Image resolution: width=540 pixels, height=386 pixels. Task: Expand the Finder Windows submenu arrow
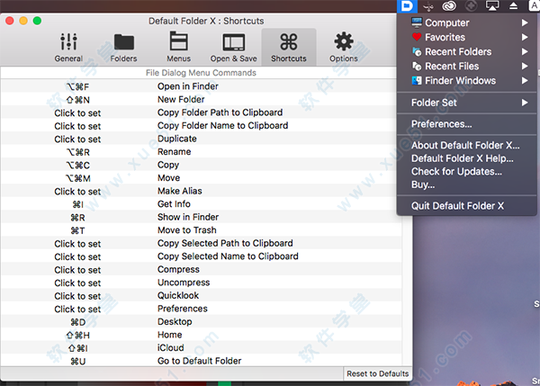pos(525,81)
